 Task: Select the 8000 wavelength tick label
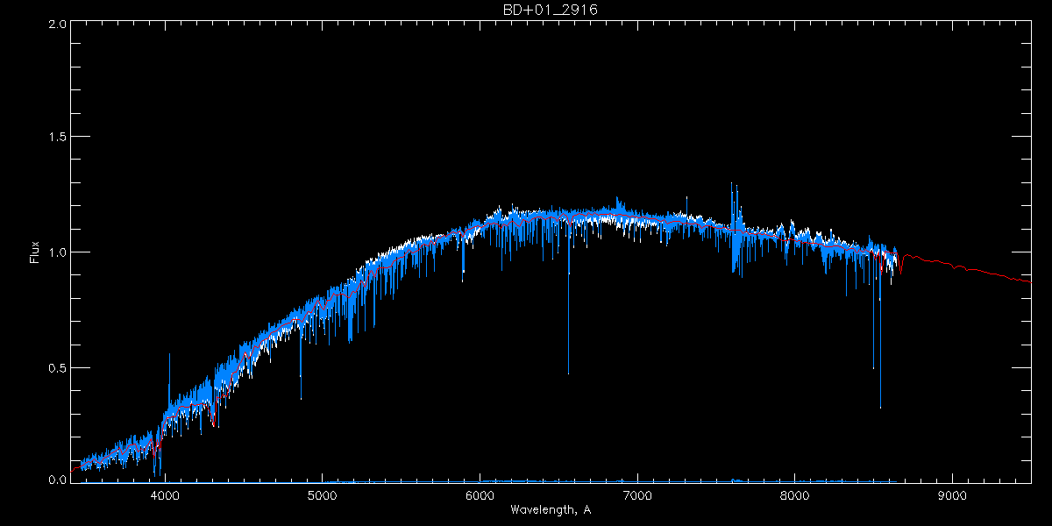(x=794, y=495)
